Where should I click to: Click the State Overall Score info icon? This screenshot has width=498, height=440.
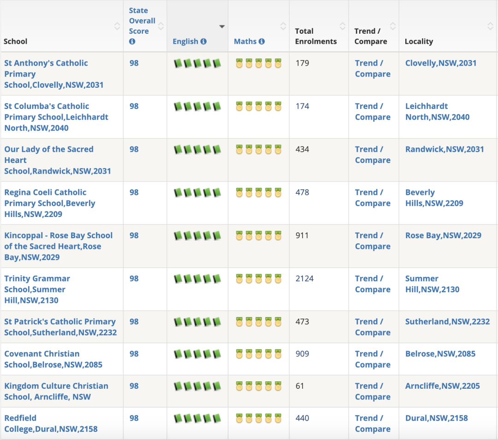132,42
